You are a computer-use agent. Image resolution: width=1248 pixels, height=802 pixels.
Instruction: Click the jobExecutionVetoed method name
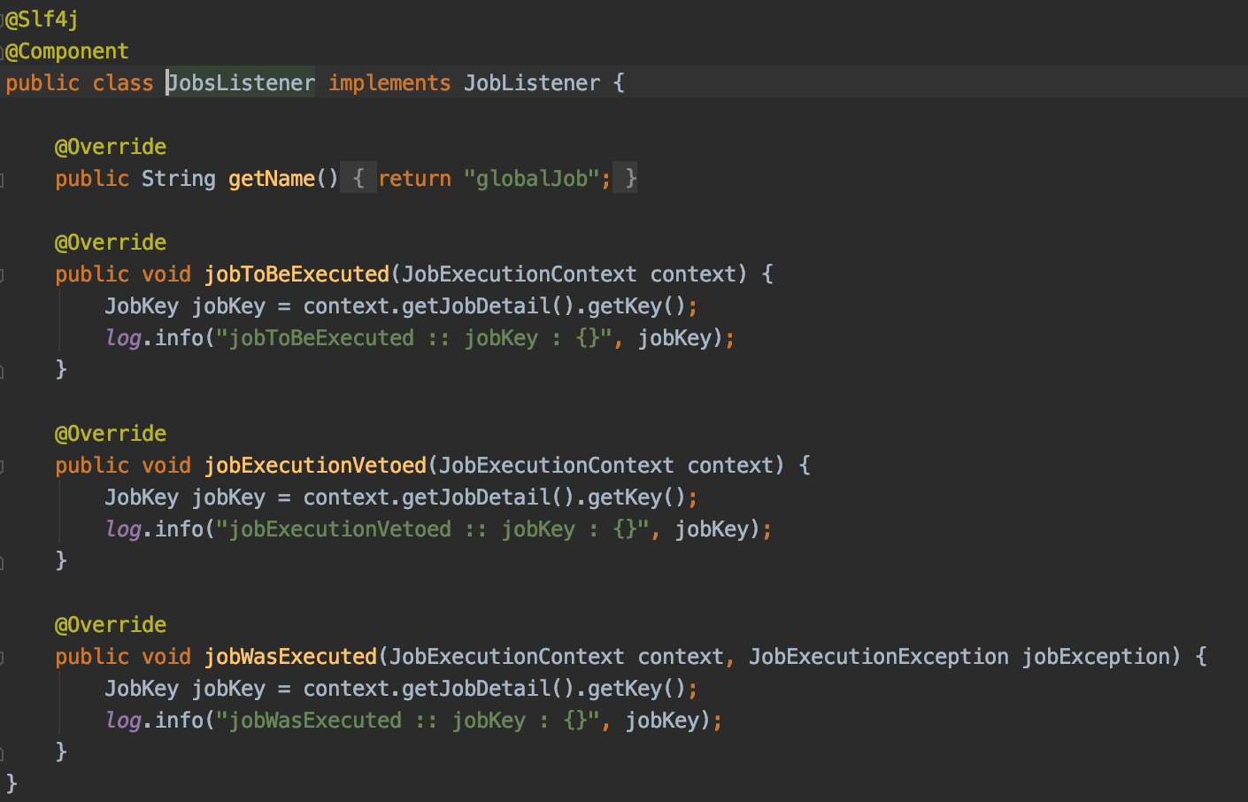(315, 466)
